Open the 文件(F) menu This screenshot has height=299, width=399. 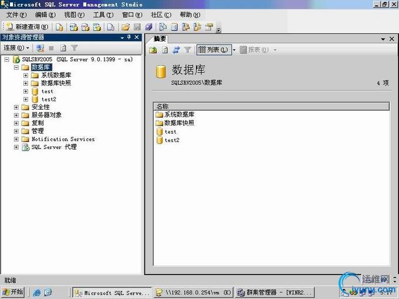point(16,15)
